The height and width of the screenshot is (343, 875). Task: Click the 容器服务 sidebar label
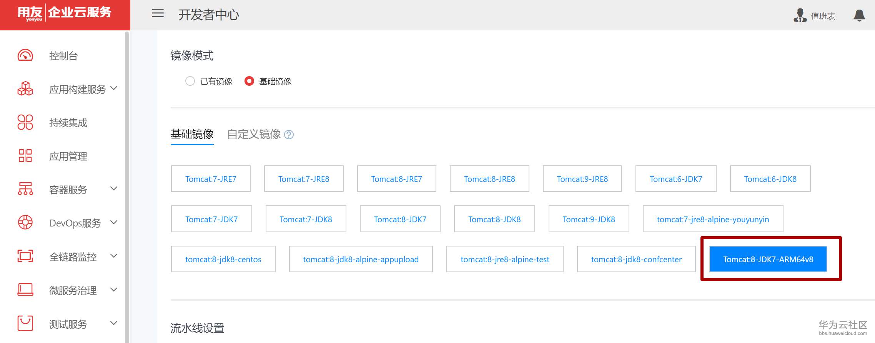pyautogui.click(x=68, y=190)
